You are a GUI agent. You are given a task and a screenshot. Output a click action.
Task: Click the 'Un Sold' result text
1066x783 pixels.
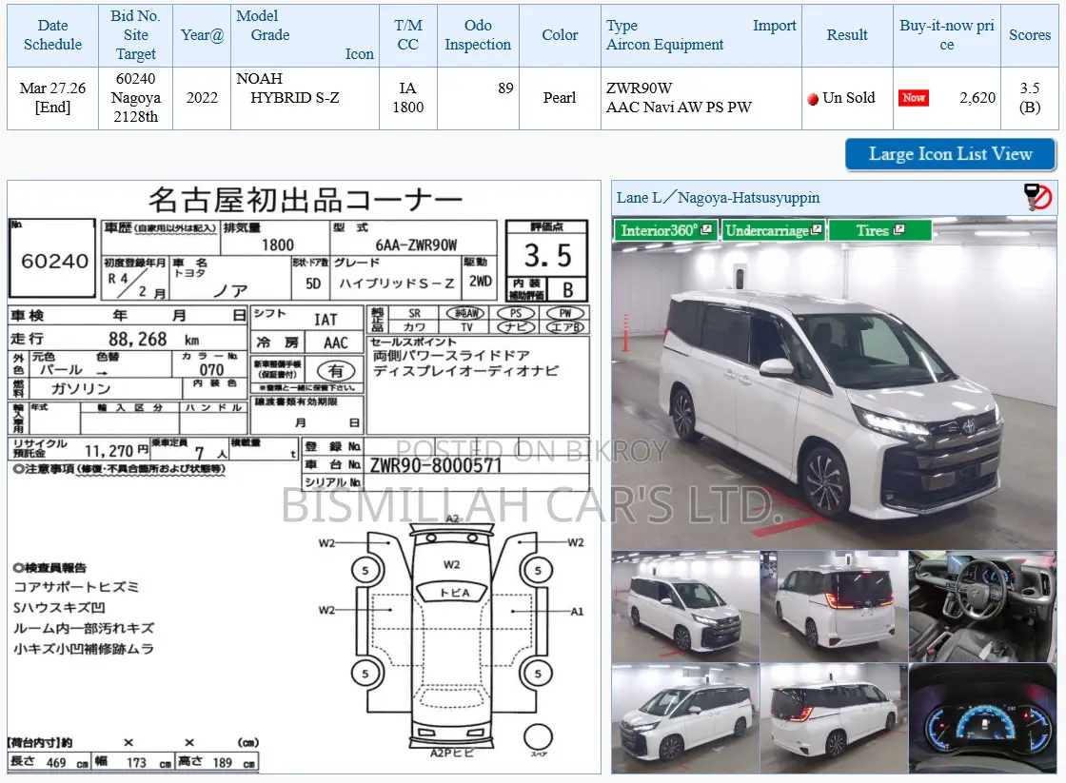coord(848,98)
